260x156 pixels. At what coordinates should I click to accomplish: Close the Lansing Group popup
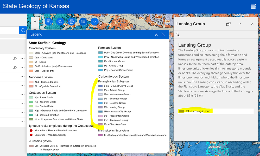[x=252, y=24]
